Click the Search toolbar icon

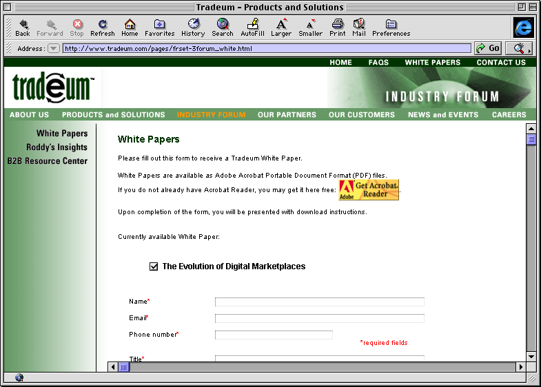[223, 28]
